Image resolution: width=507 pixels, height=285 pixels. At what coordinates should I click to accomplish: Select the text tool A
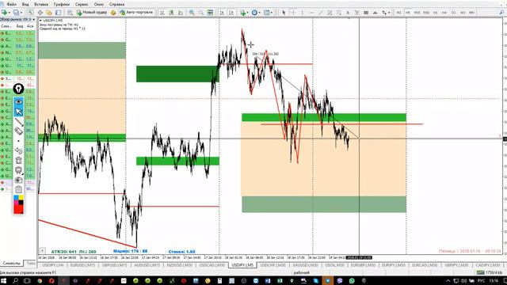[x=348, y=13]
